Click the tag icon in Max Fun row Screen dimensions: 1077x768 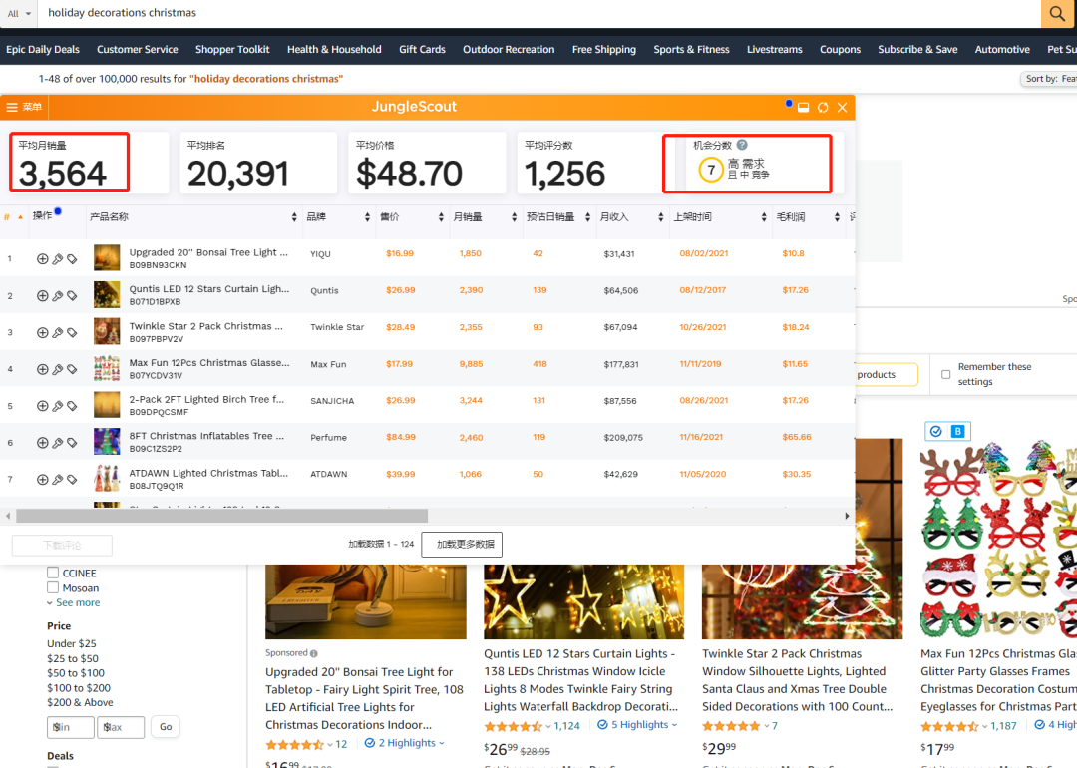[72, 369]
